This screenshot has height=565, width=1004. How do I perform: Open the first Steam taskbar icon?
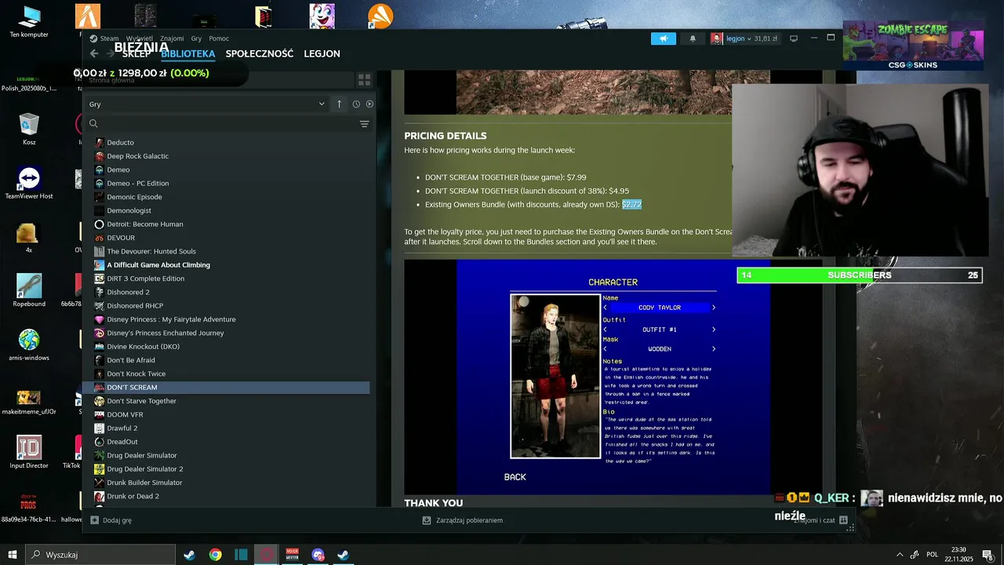coord(189,555)
